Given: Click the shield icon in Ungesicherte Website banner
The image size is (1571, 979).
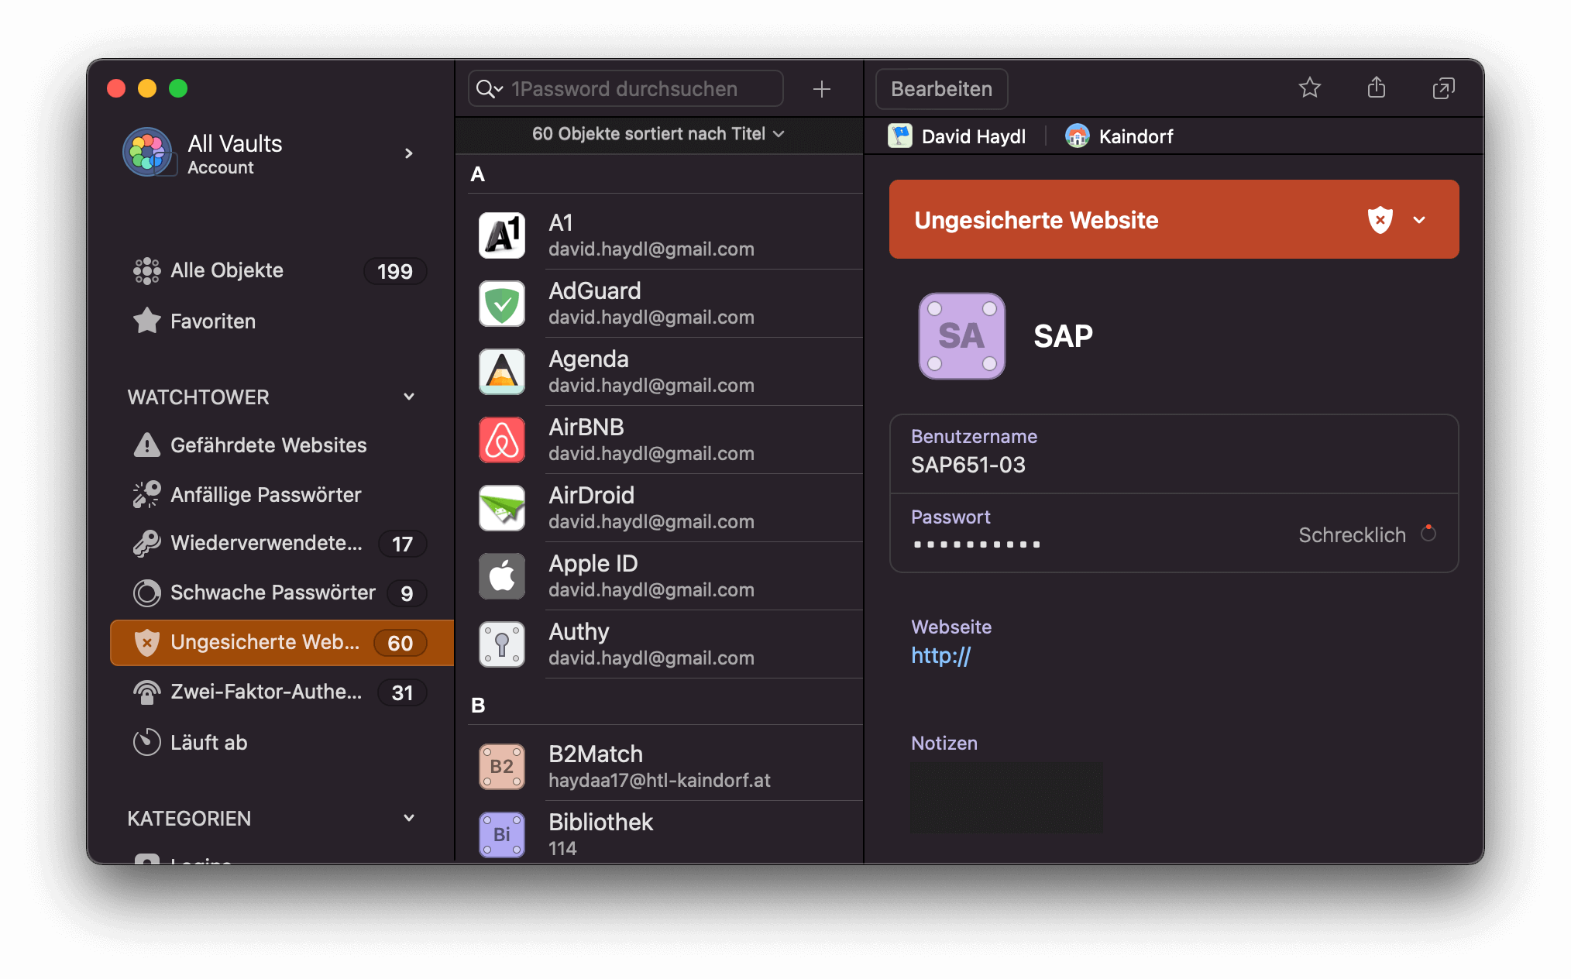Looking at the screenshot, I should pos(1380,220).
